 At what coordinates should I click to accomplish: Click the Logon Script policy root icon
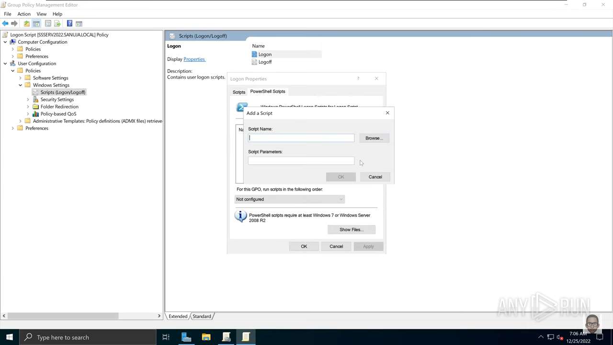pyautogui.click(x=5, y=34)
